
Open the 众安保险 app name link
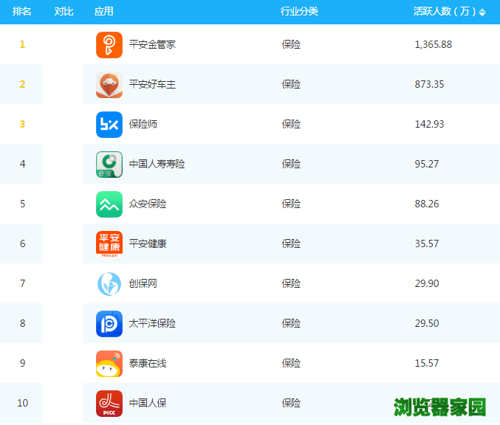point(148,204)
